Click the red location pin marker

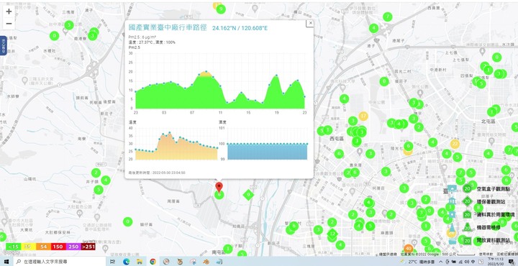219,187
